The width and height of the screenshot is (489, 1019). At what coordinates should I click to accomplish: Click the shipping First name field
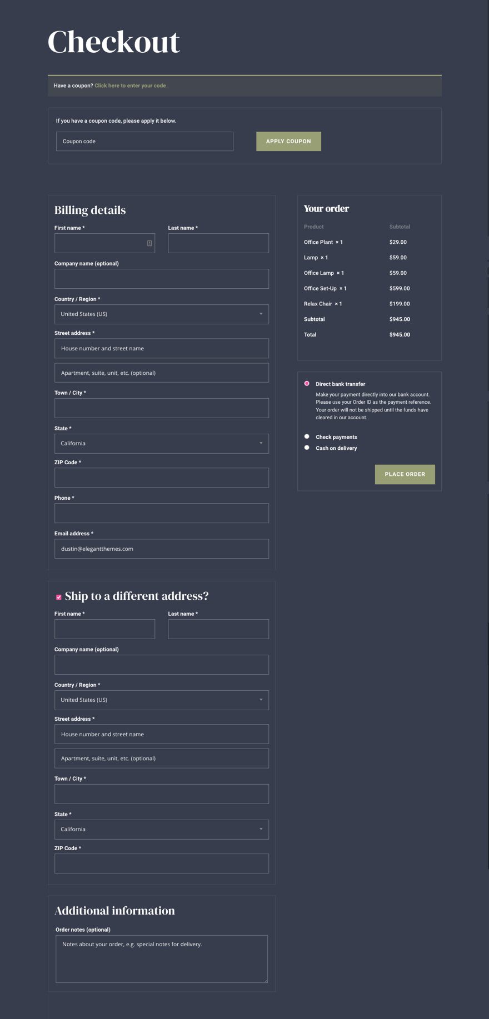pyautogui.click(x=104, y=629)
